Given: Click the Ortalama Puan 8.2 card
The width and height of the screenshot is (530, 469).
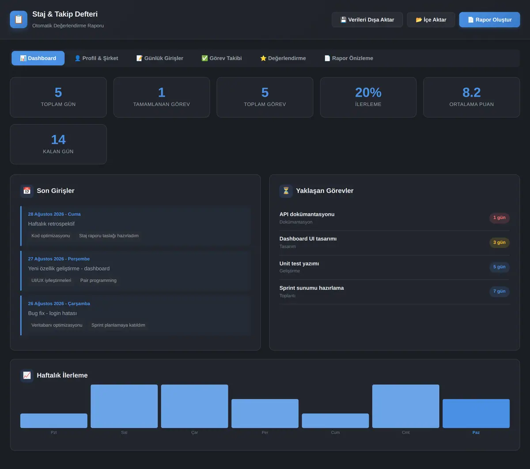Looking at the screenshot, I should click(472, 98).
